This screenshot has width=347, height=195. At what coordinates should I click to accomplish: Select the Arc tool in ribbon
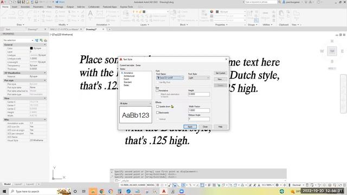point(29,15)
